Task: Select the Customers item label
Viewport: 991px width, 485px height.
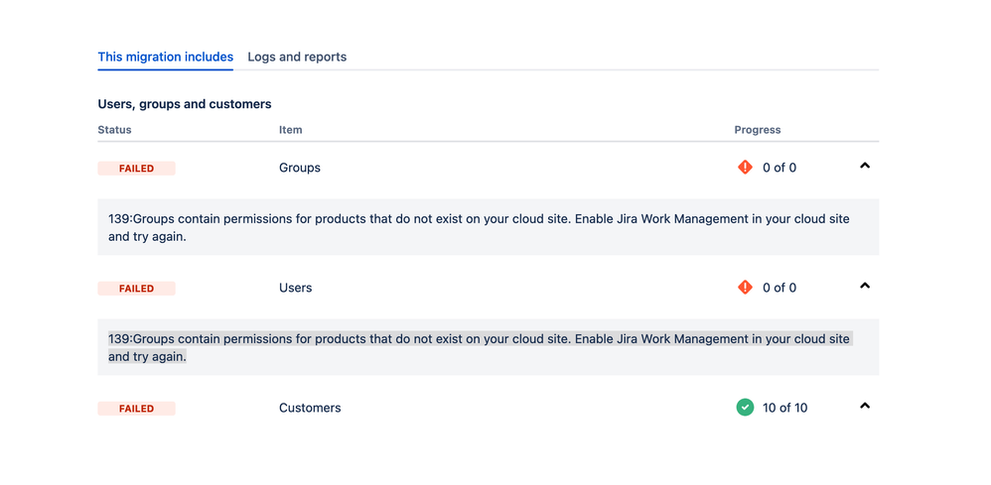Action: pos(310,408)
